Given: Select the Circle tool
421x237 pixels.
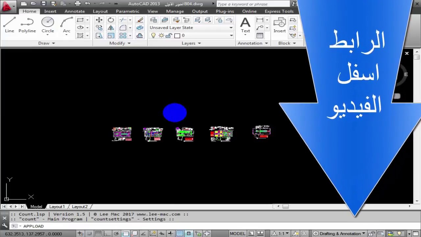Looking at the screenshot, I should 48,25.
